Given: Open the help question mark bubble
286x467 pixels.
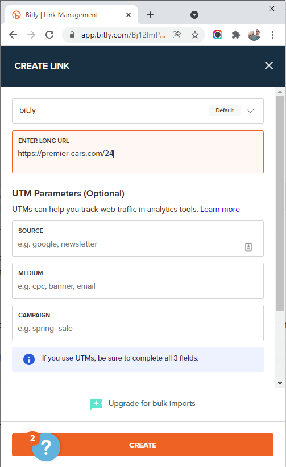Looking at the screenshot, I should [46, 447].
